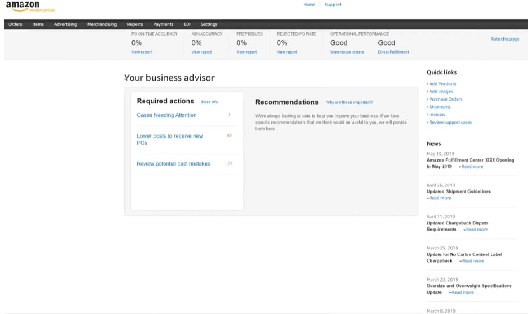This screenshot has width=528, height=314.
Task: Open the Reports menu
Action: point(135,24)
